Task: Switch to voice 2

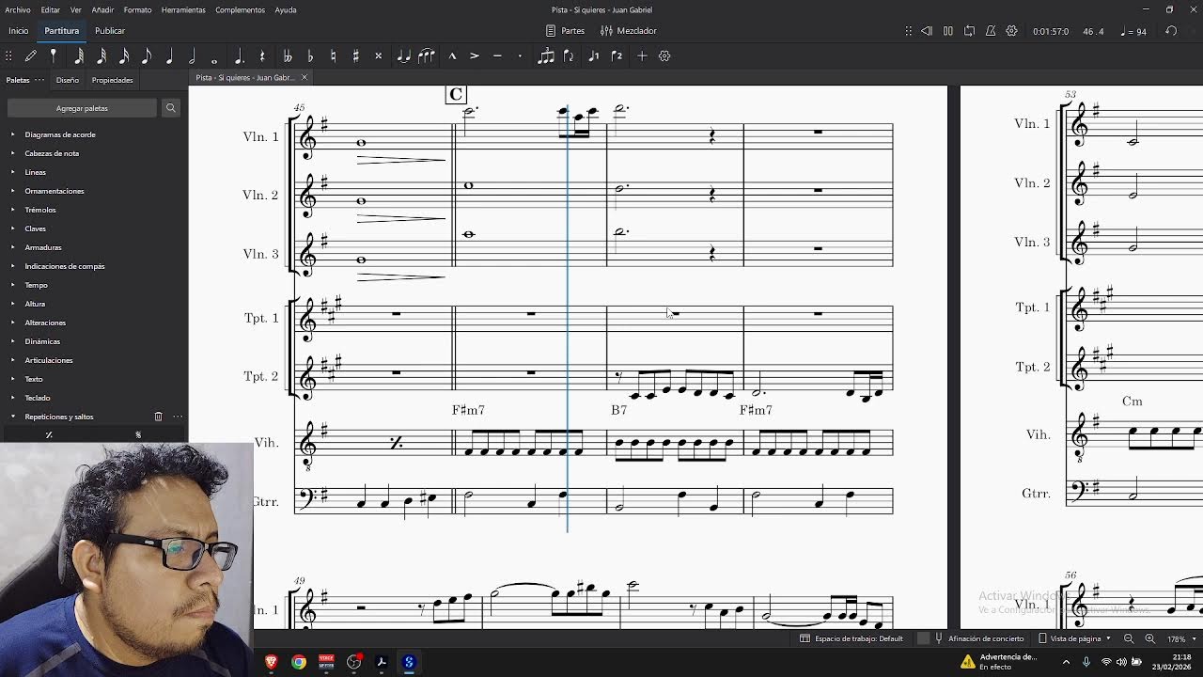Action: pos(617,56)
